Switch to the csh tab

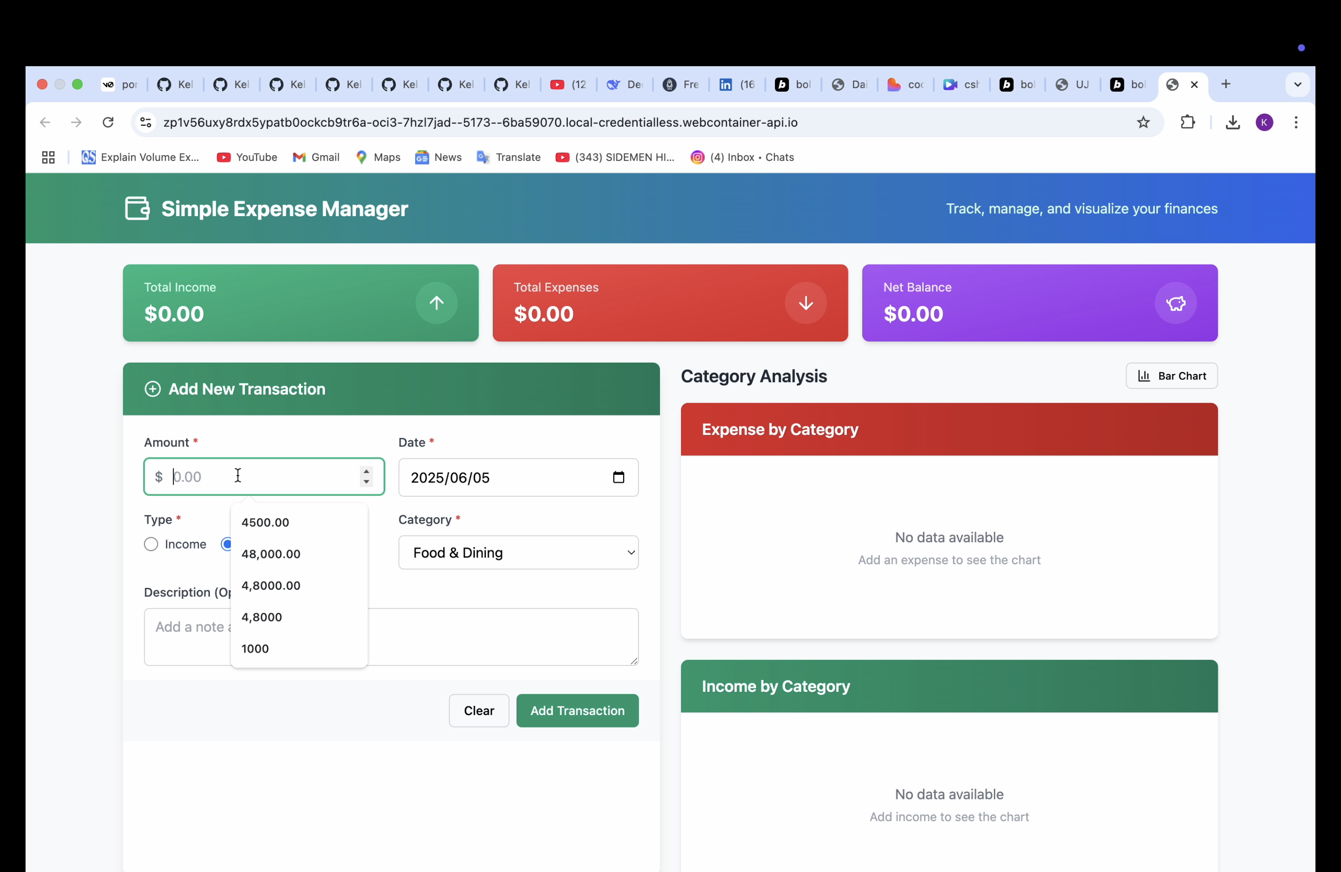click(961, 84)
